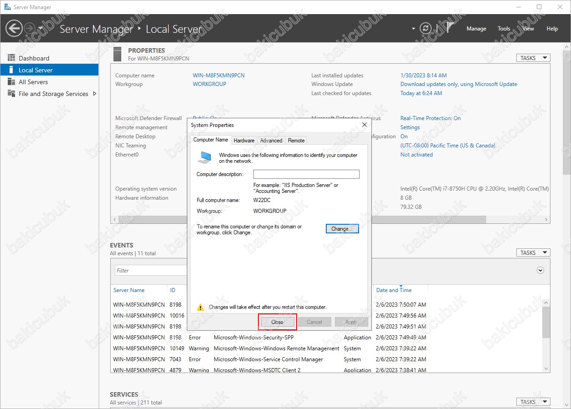Open the Properties TASKS dropdown
Screen dimensions: 571x409
coord(533,58)
